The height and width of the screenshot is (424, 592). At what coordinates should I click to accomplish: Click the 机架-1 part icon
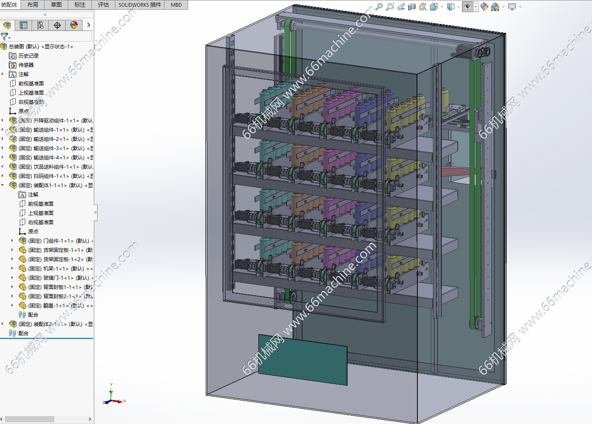23,268
